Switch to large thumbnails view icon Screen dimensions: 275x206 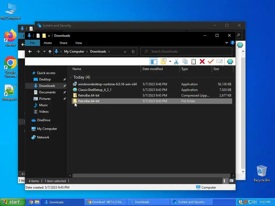pos(231,181)
